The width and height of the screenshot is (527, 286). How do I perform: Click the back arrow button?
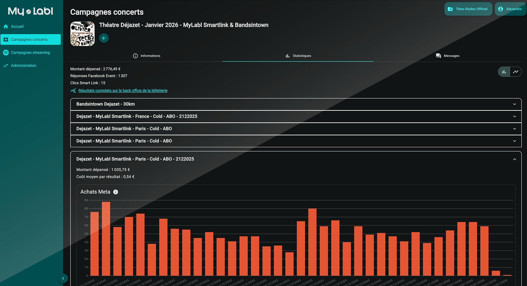(x=104, y=38)
